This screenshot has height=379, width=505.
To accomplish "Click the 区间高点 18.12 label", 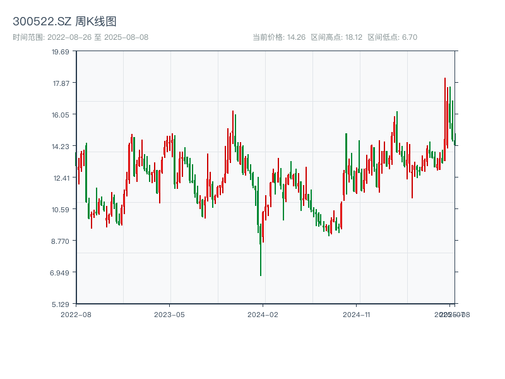I will click(x=336, y=37).
